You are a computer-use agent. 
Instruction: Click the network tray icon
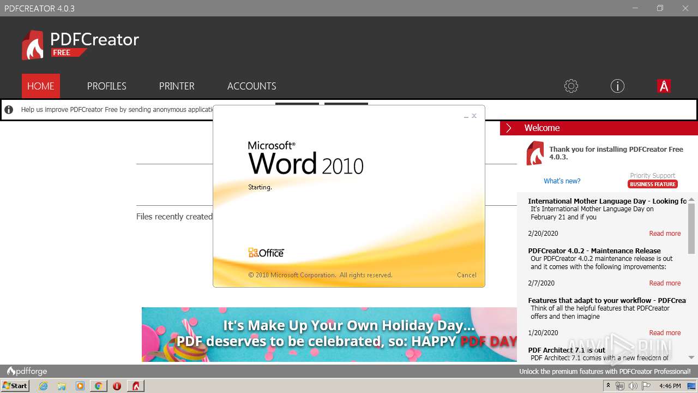click(x=620, y=386)
